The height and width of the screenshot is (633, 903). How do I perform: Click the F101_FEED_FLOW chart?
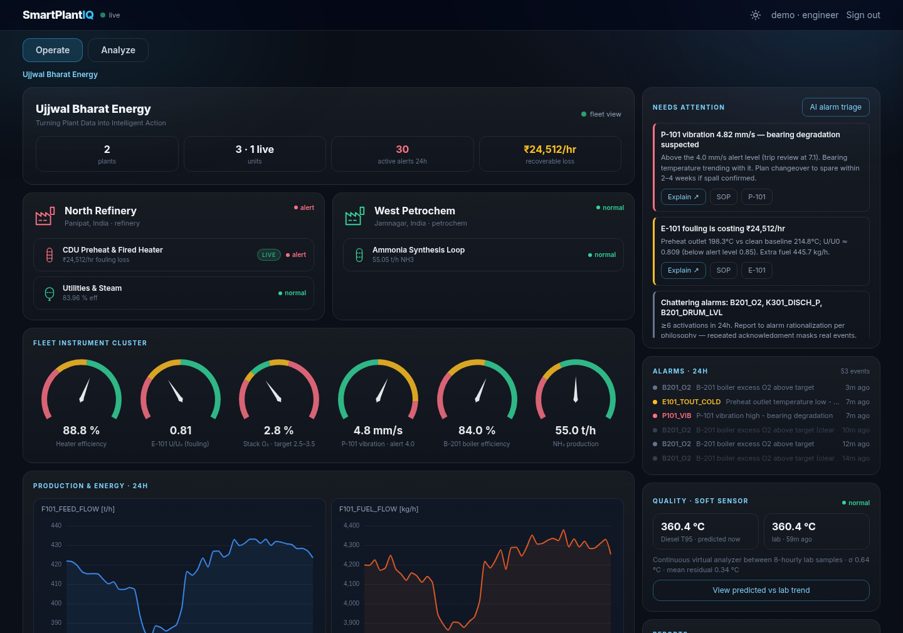[179, 566]
